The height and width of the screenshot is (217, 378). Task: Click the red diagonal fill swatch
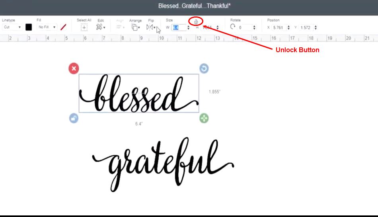pos(63,27)
